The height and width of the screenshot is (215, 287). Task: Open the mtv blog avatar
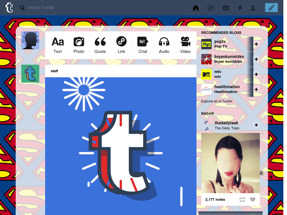(207, 74)
